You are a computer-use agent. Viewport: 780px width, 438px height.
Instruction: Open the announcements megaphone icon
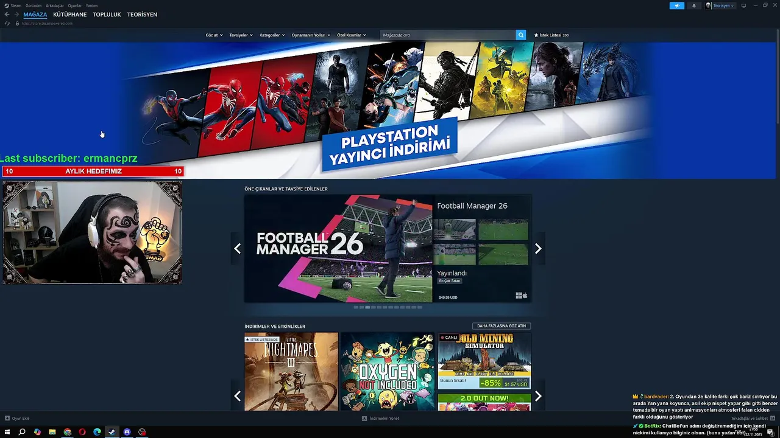[677, 5]
